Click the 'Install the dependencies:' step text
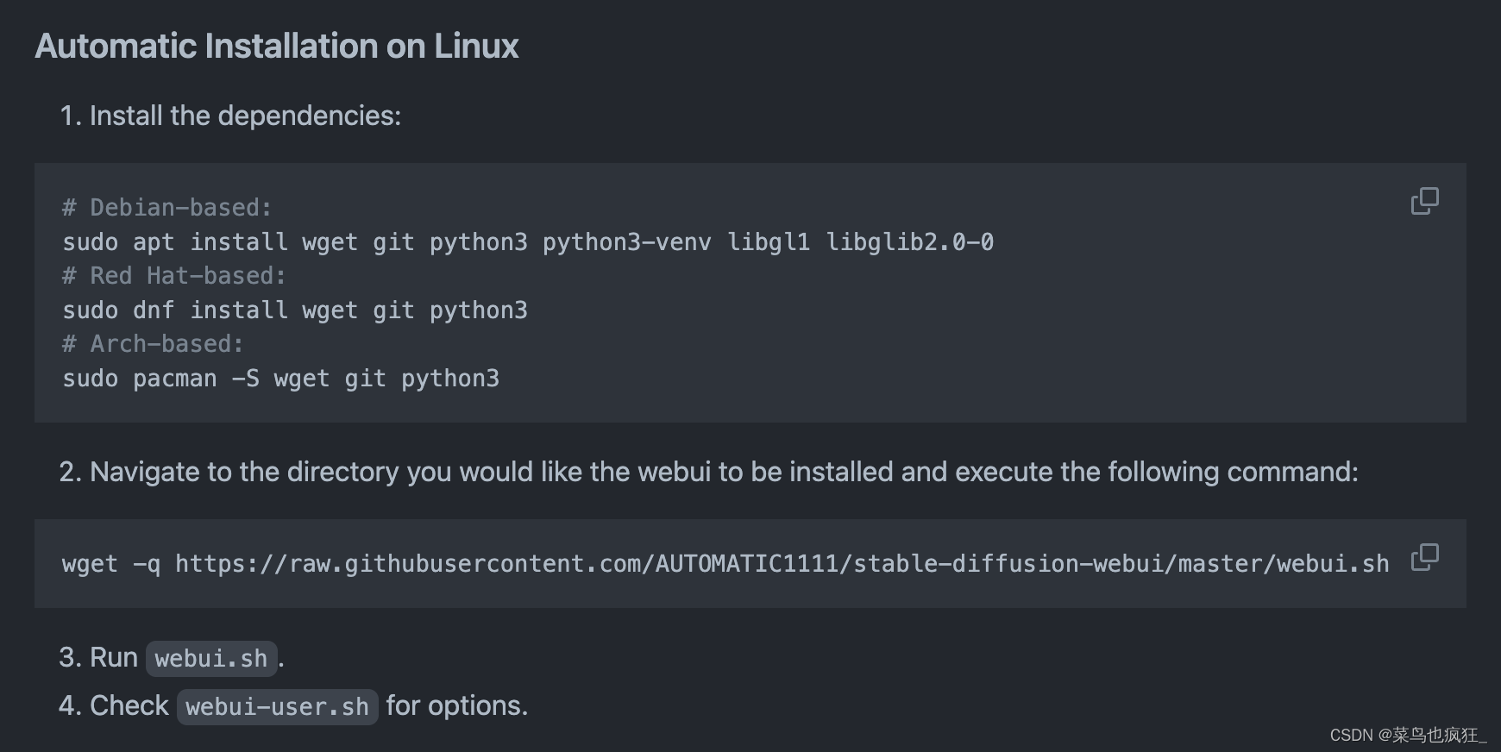The image size is (1501, 752). pos(245,116)
